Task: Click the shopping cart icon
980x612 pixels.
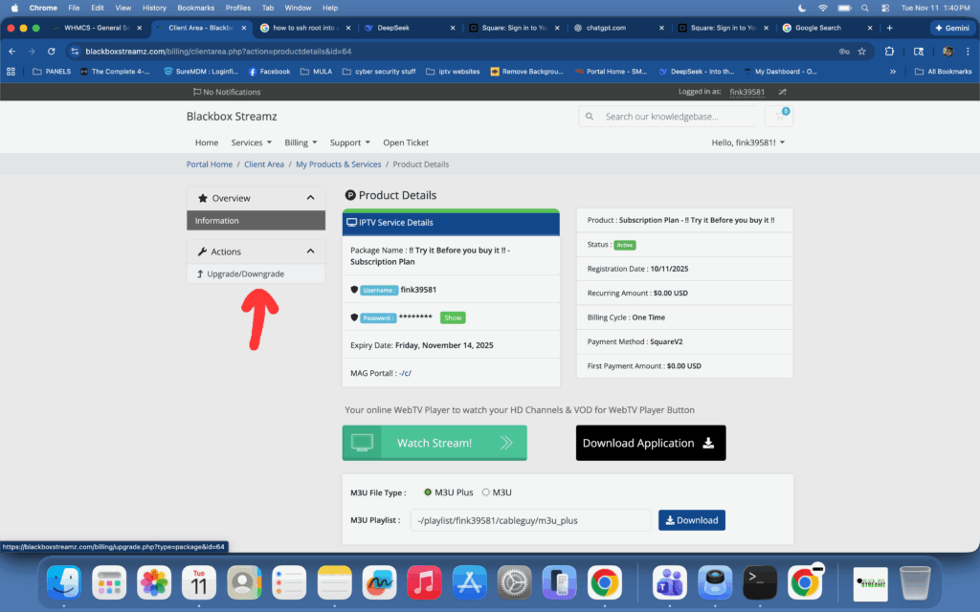Action: click(778, 117)
